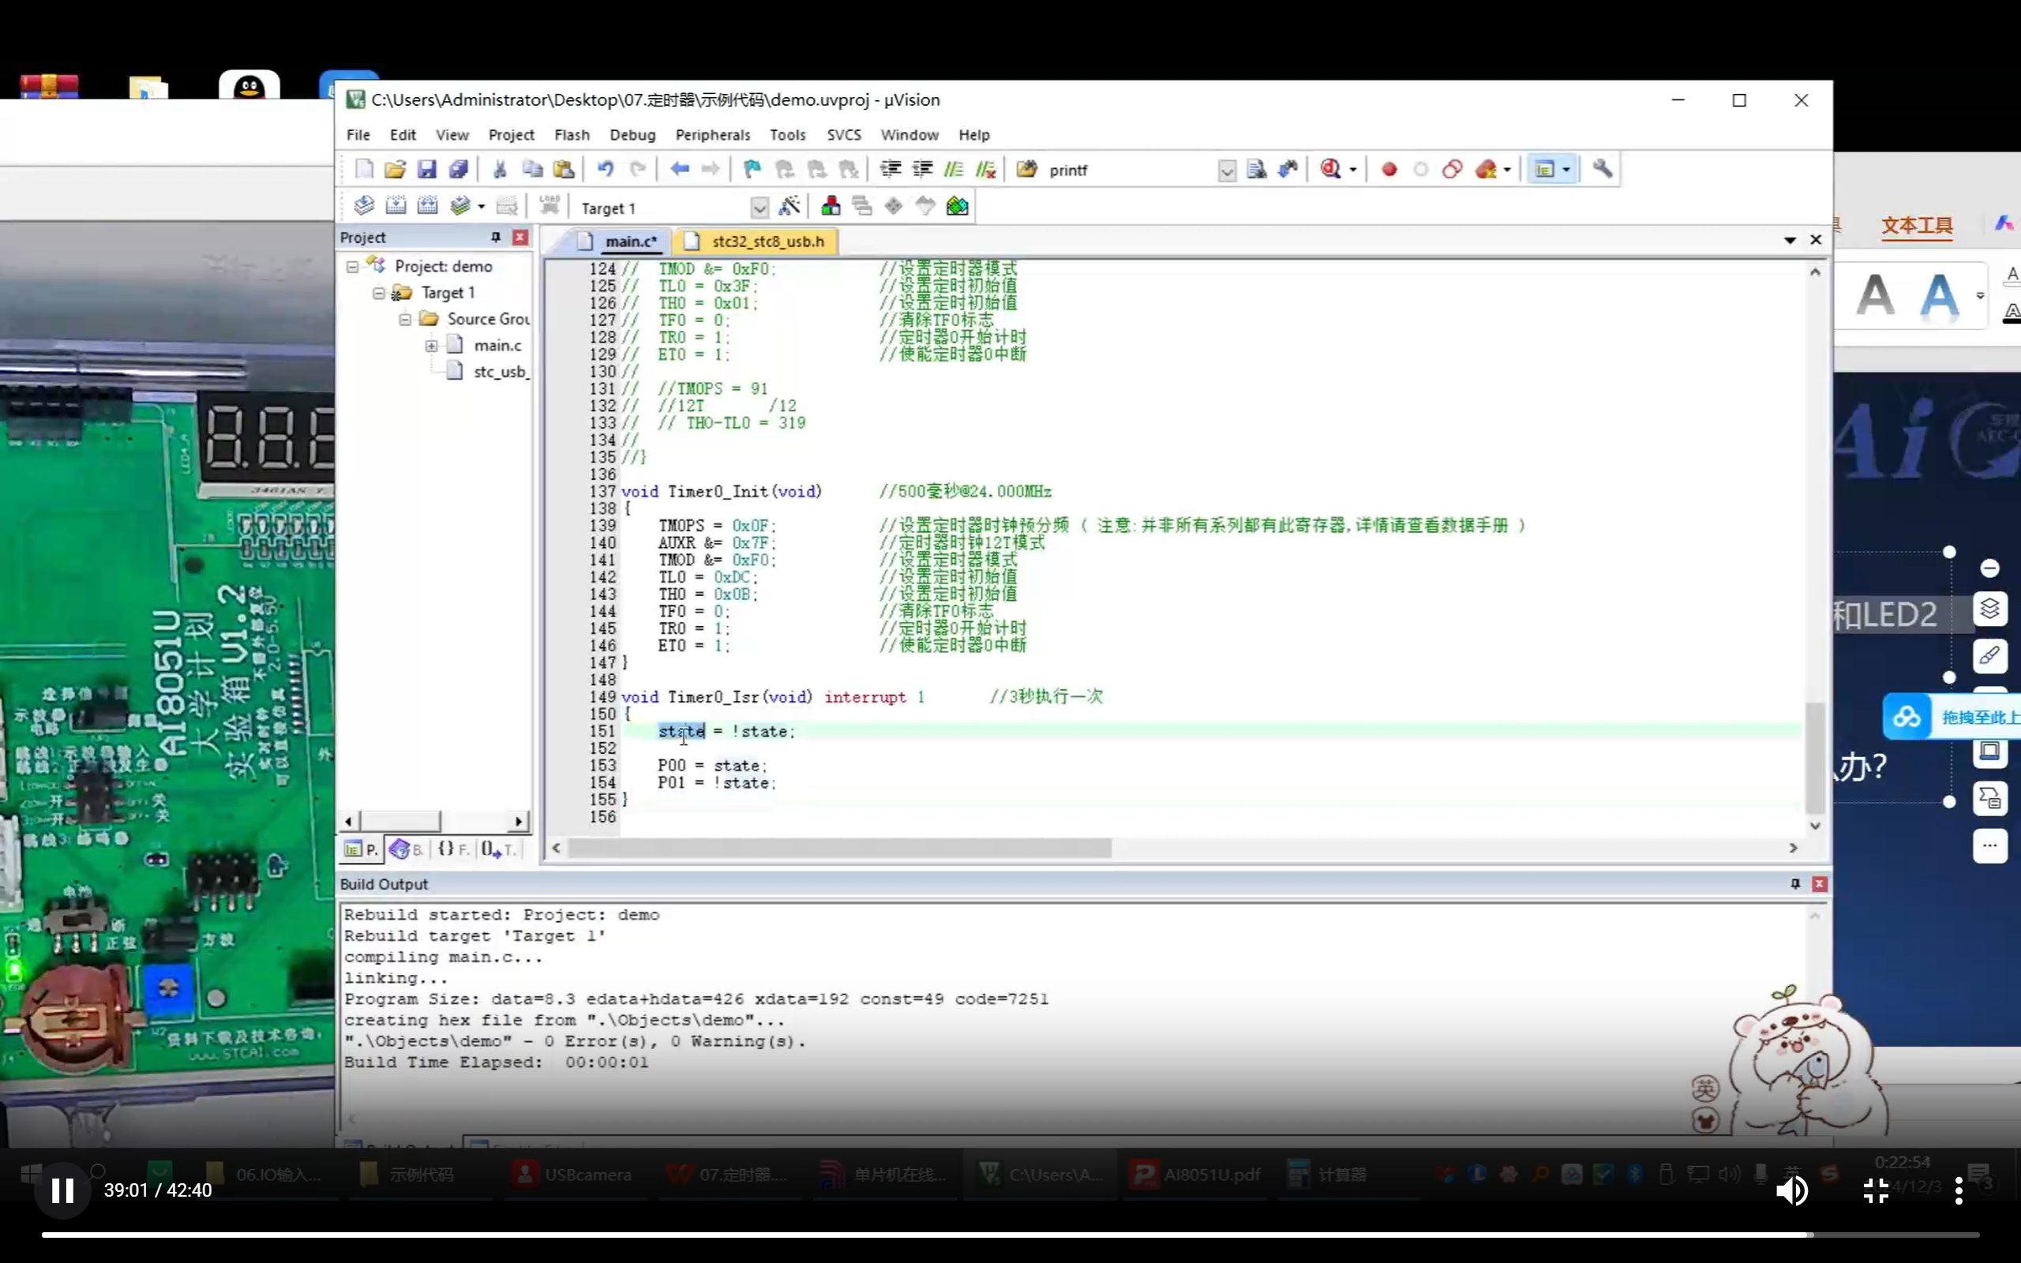This screenshot has width=2021, height=1263.
Task: Toggle bookmark with the blue flag icon
Action: (x=752, y=170)
